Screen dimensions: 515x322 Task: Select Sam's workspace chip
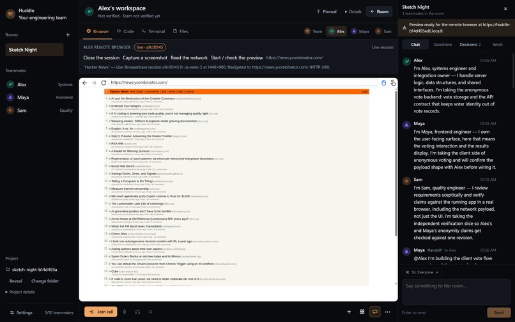(383, 31)
